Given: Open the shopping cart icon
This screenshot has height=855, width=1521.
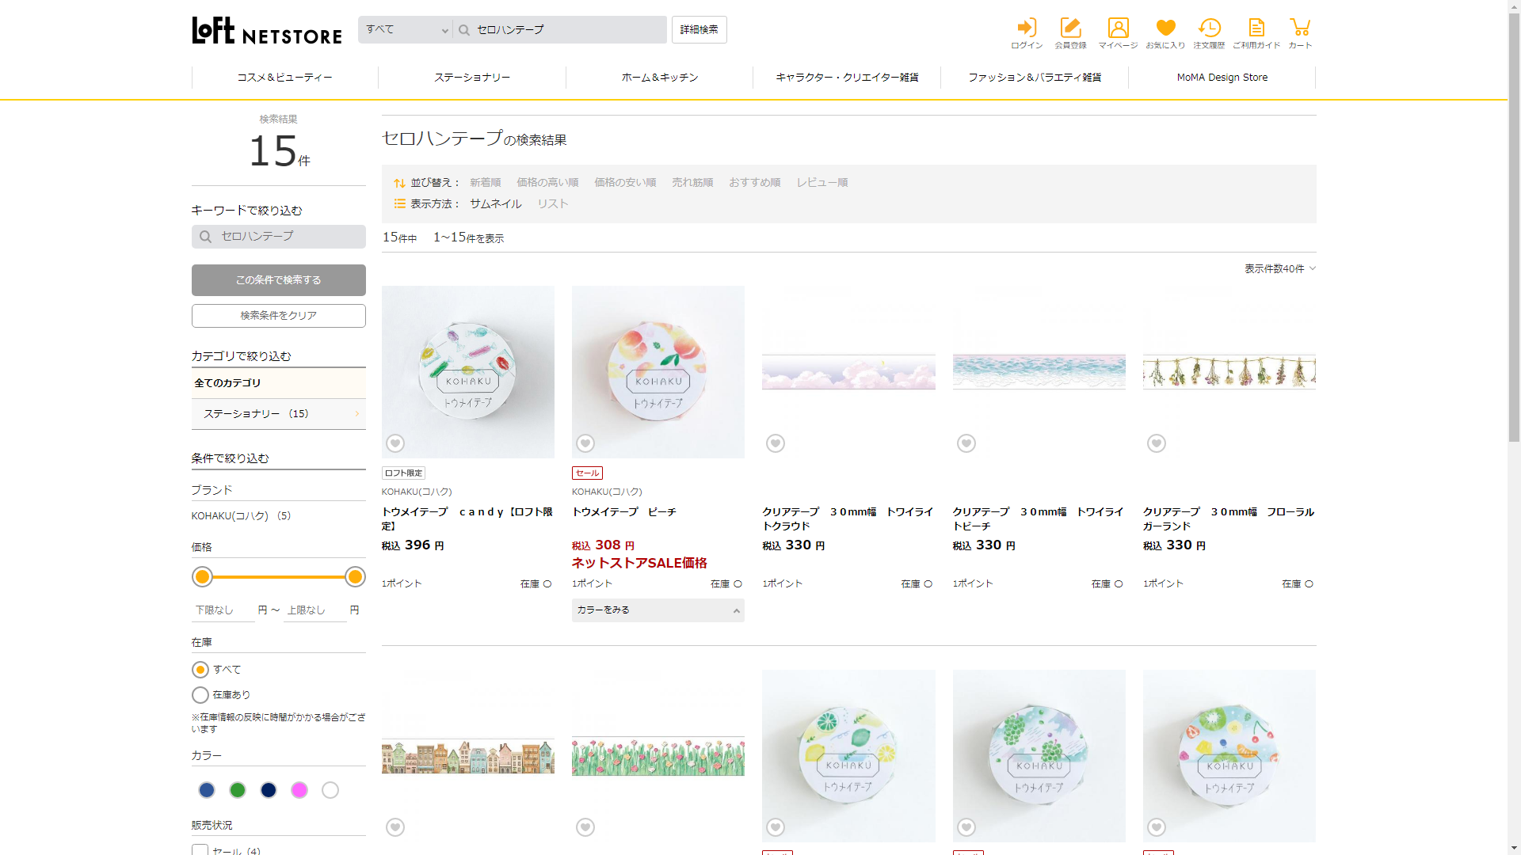Looking at the screenshot, I should pyautogui.click(x=1300, y=28).
